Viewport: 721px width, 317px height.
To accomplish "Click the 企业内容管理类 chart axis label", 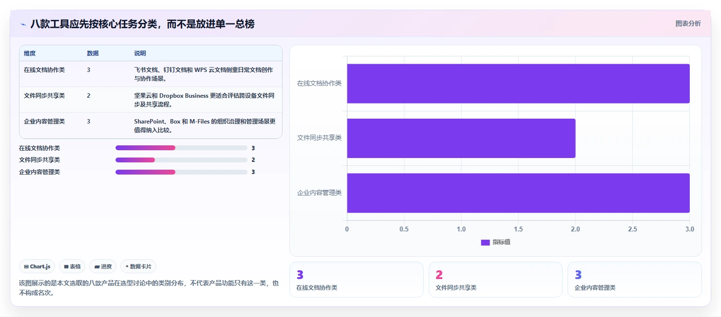I will 319,193.
